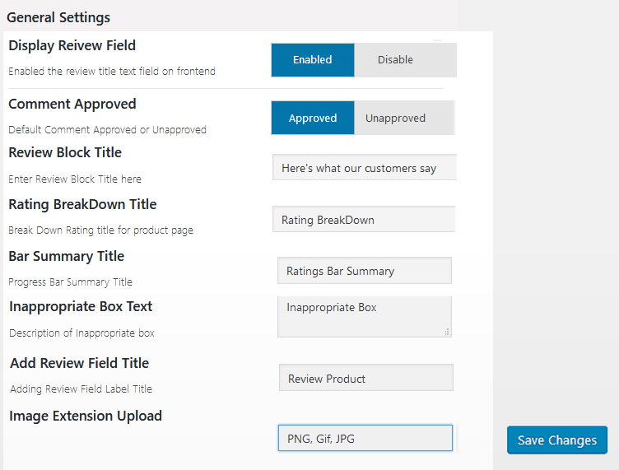619x470 pixels.
Task: Click the Review Block Title label
Action: pos(65,153)
